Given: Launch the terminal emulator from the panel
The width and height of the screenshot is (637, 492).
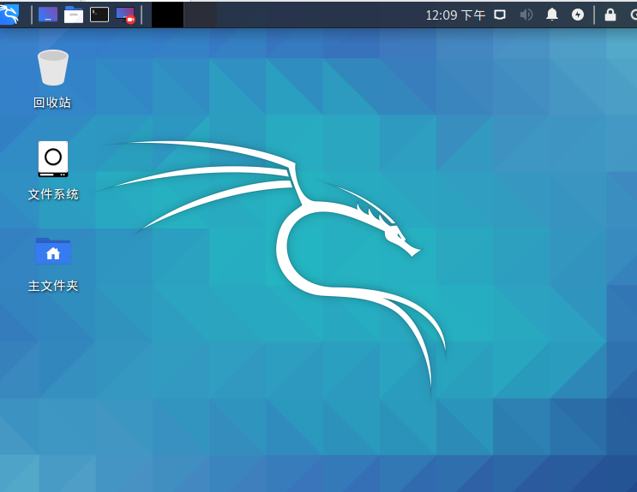Looking at the screenshot, I should click(x=99, y=15).
